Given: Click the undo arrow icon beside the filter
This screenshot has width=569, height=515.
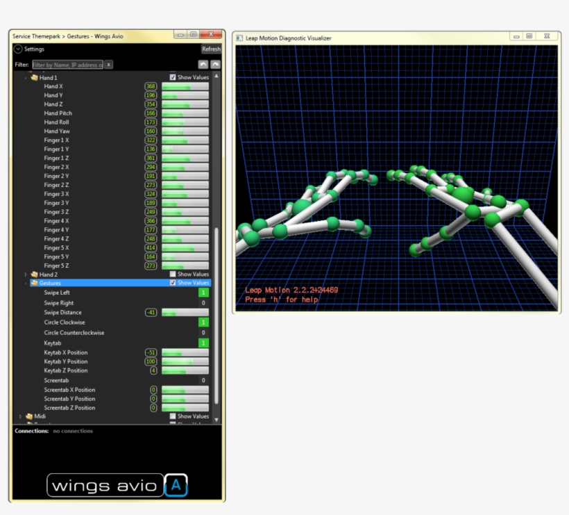Looking at the screenshot, I should pos(203,65).
